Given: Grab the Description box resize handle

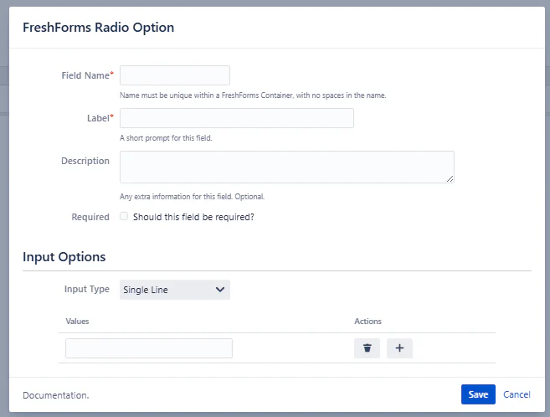Looking at the screenshot, I should tap(450, 179).
